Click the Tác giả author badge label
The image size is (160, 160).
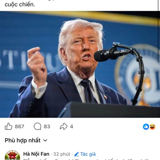[x=88, y=154]
